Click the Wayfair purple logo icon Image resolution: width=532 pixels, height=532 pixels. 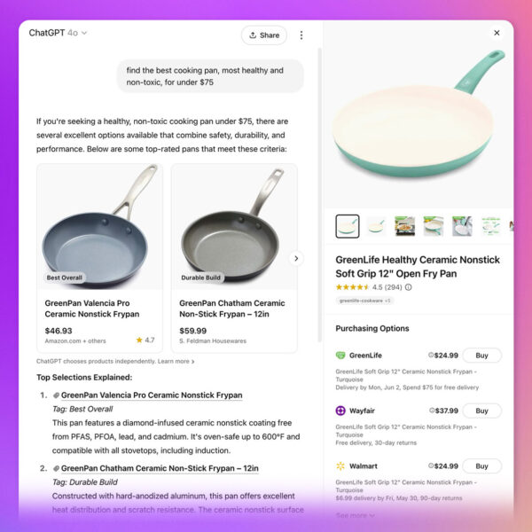tap(340, 411)
